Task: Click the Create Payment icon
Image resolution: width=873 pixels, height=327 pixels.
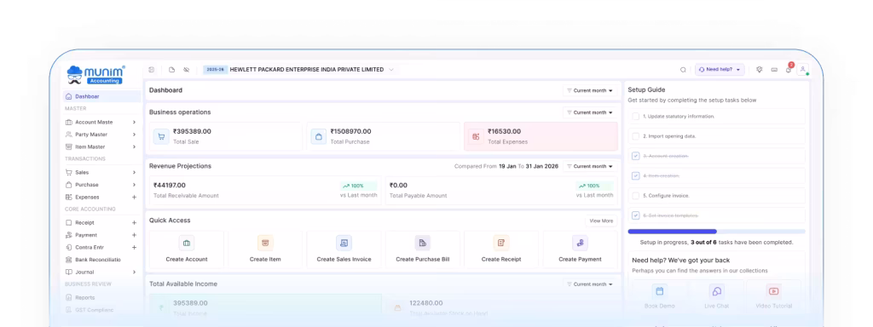Action: tap(580, 243)
